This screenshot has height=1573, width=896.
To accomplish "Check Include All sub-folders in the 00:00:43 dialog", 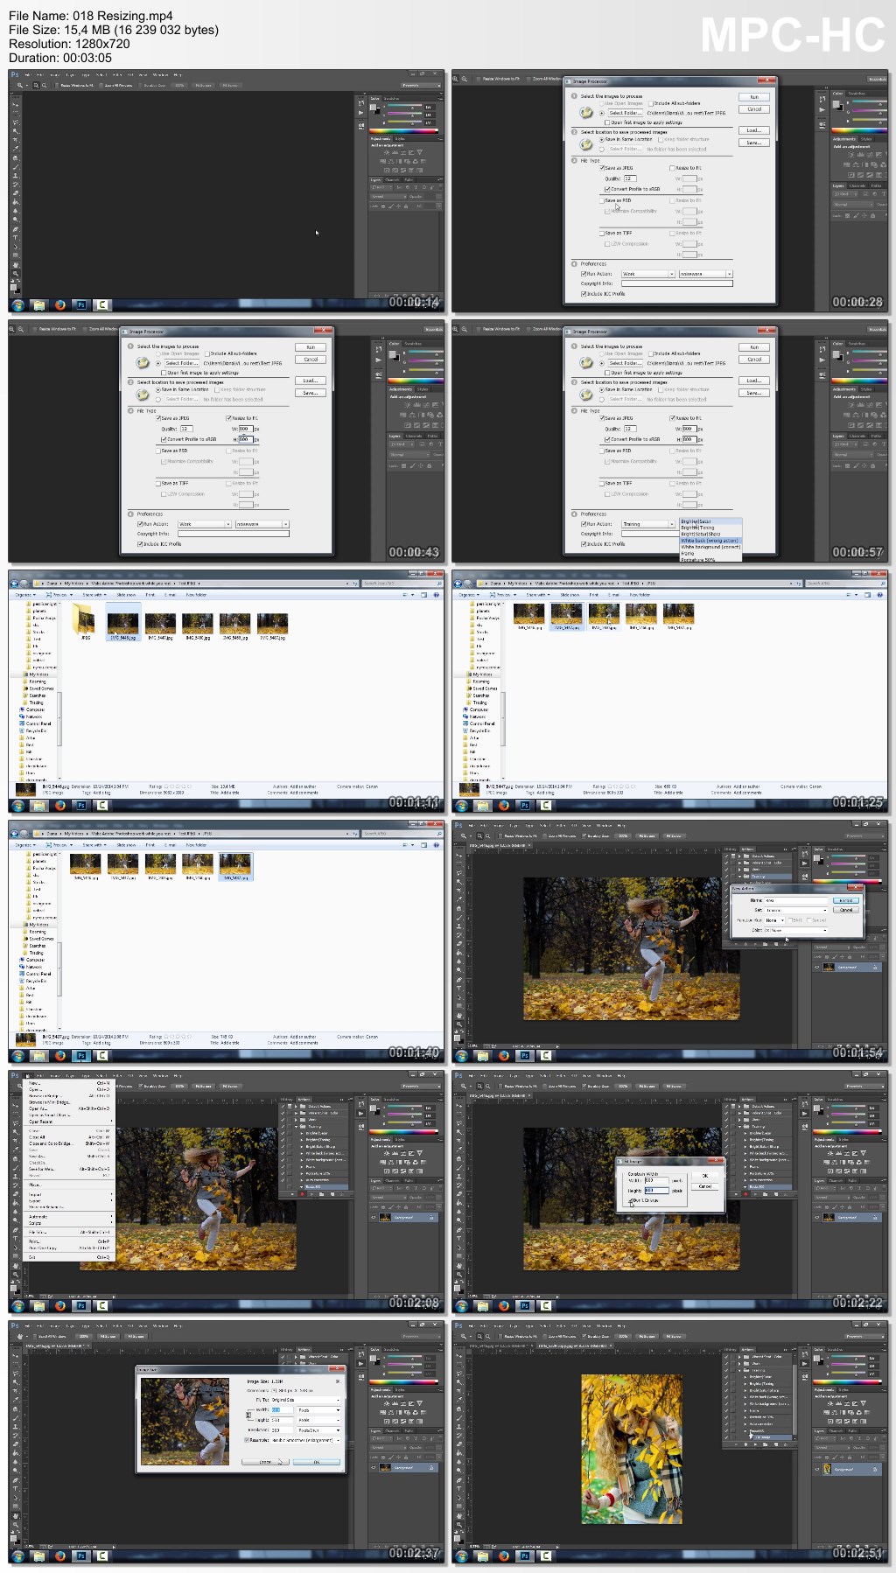I will pos(206,354).
